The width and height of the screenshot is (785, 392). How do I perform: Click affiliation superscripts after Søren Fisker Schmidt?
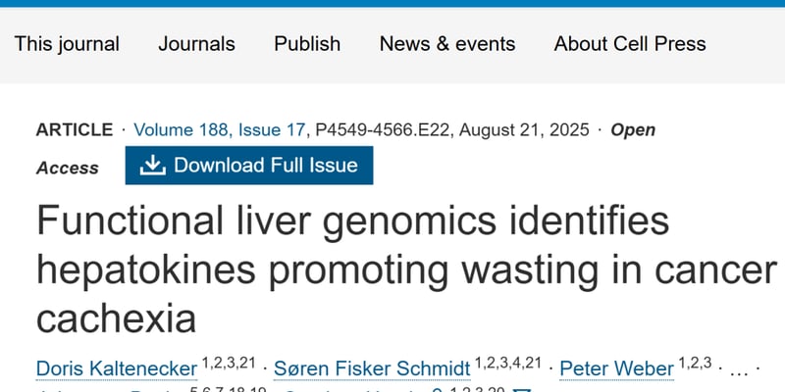click(x=508, y=364)
